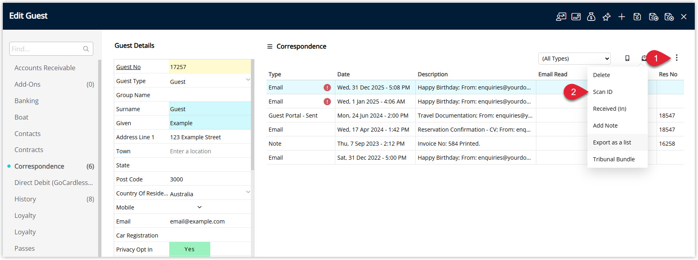Click the search magnifier in Find box
This screenshot has height=260, width=698.
coord(86,49)
